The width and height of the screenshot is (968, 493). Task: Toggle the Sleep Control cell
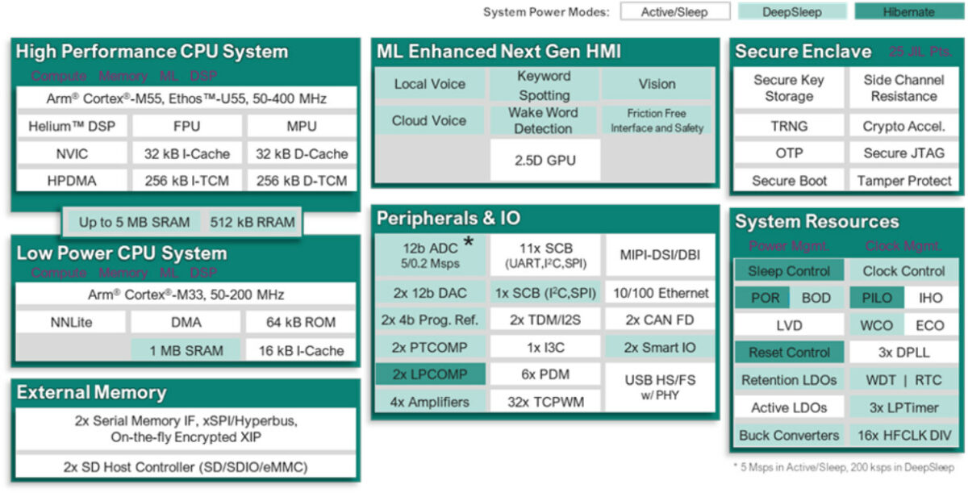(789, 270)
